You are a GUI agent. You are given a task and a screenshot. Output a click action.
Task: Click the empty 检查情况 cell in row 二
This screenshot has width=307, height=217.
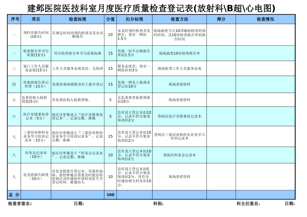tap(266, 53)
